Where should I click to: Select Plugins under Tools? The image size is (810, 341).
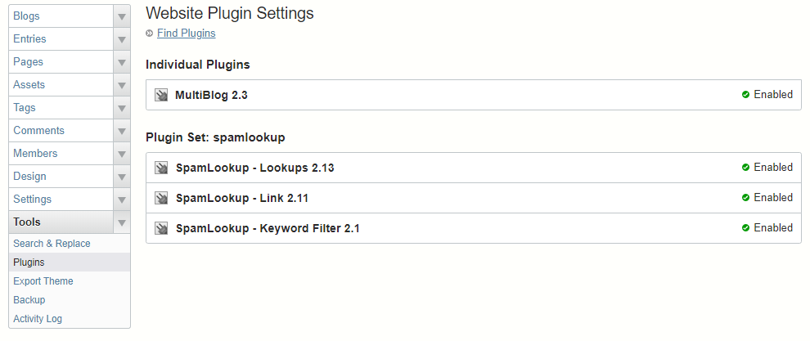click(x=29, y=262)
